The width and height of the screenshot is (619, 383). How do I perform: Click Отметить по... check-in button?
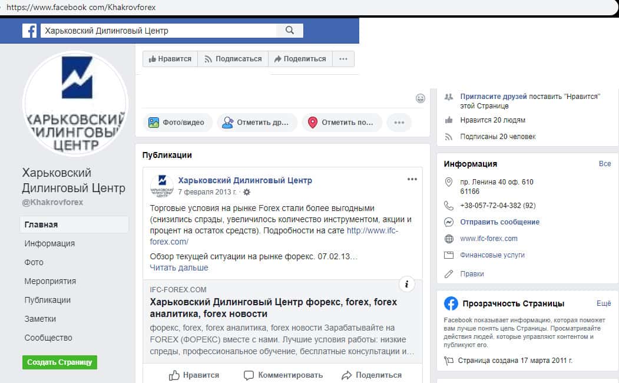point(342,123)
